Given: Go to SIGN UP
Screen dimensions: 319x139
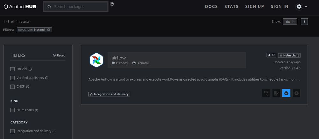Looking at the screenshot, I should click(x=255, y=7).
